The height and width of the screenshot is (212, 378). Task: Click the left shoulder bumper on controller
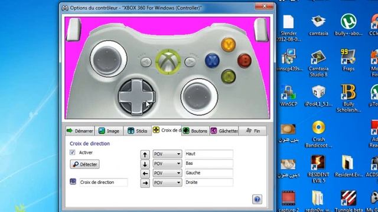(x=73, y=29)
